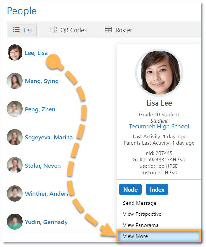Image resolution: width=206 pixels, height=247 pixels.
Task: Click Neven Stolar's avatar photo
Action: (x=15, y=165)
